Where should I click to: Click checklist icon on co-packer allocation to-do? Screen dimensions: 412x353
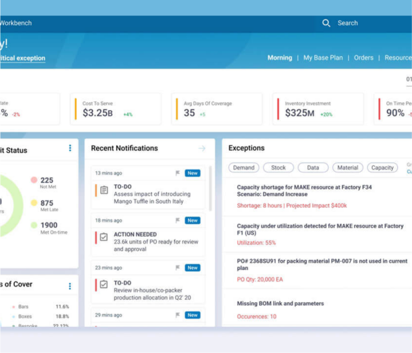point(104,284)
